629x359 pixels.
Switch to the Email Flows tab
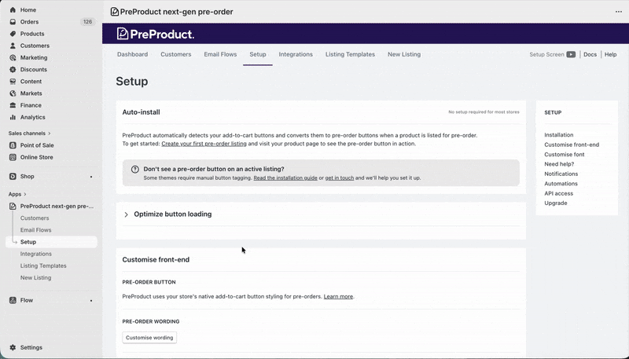[x=220, y=55]
